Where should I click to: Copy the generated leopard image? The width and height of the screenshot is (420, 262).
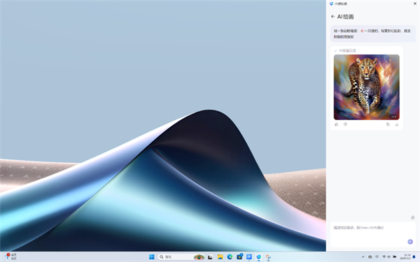(x=388, y=124)
